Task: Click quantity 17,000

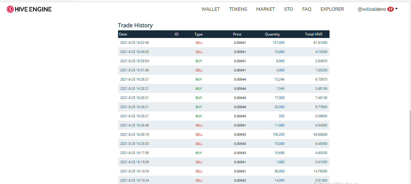Action: 279,98
